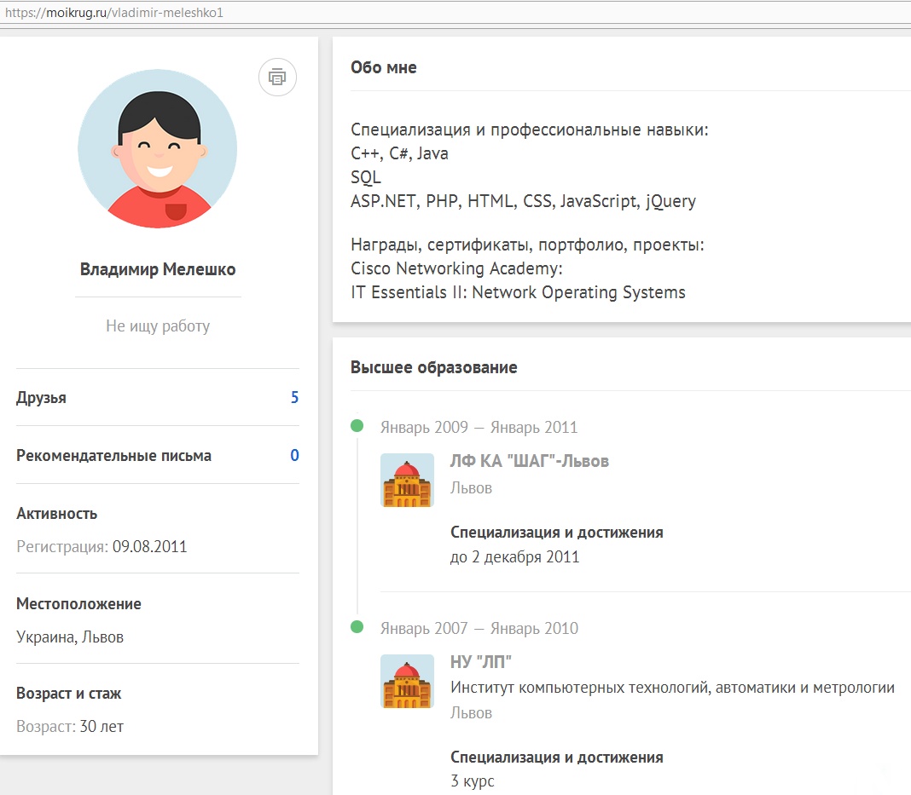
Task: Click the Возраст и стаж label
Action: coord(68,694)
